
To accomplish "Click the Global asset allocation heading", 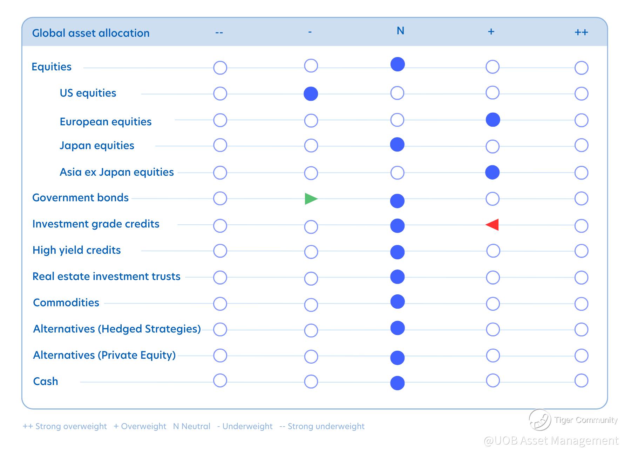I will (x=91, y=33).
